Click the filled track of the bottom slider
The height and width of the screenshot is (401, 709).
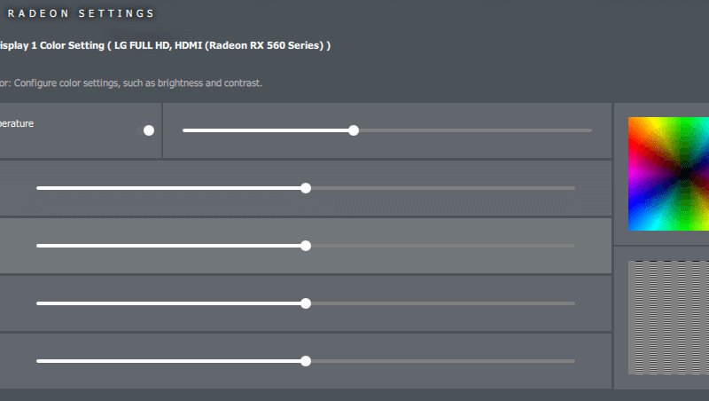tap(168, 361)
